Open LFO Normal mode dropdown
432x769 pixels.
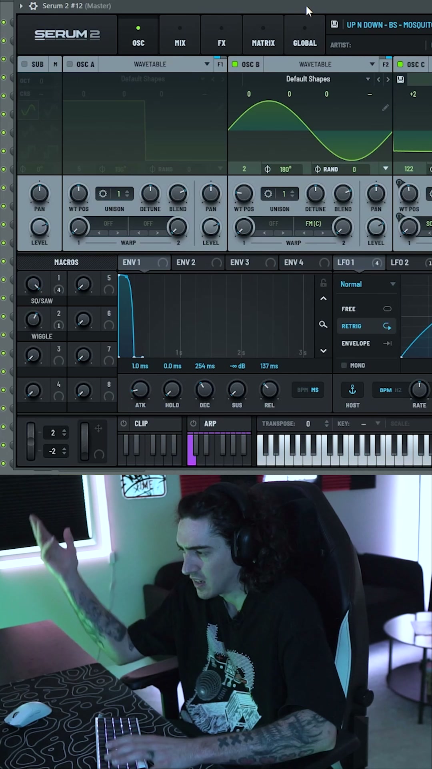[x=367, y=284]
